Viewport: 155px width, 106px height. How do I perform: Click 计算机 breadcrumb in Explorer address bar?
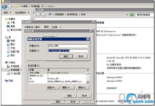pos(24,6)
